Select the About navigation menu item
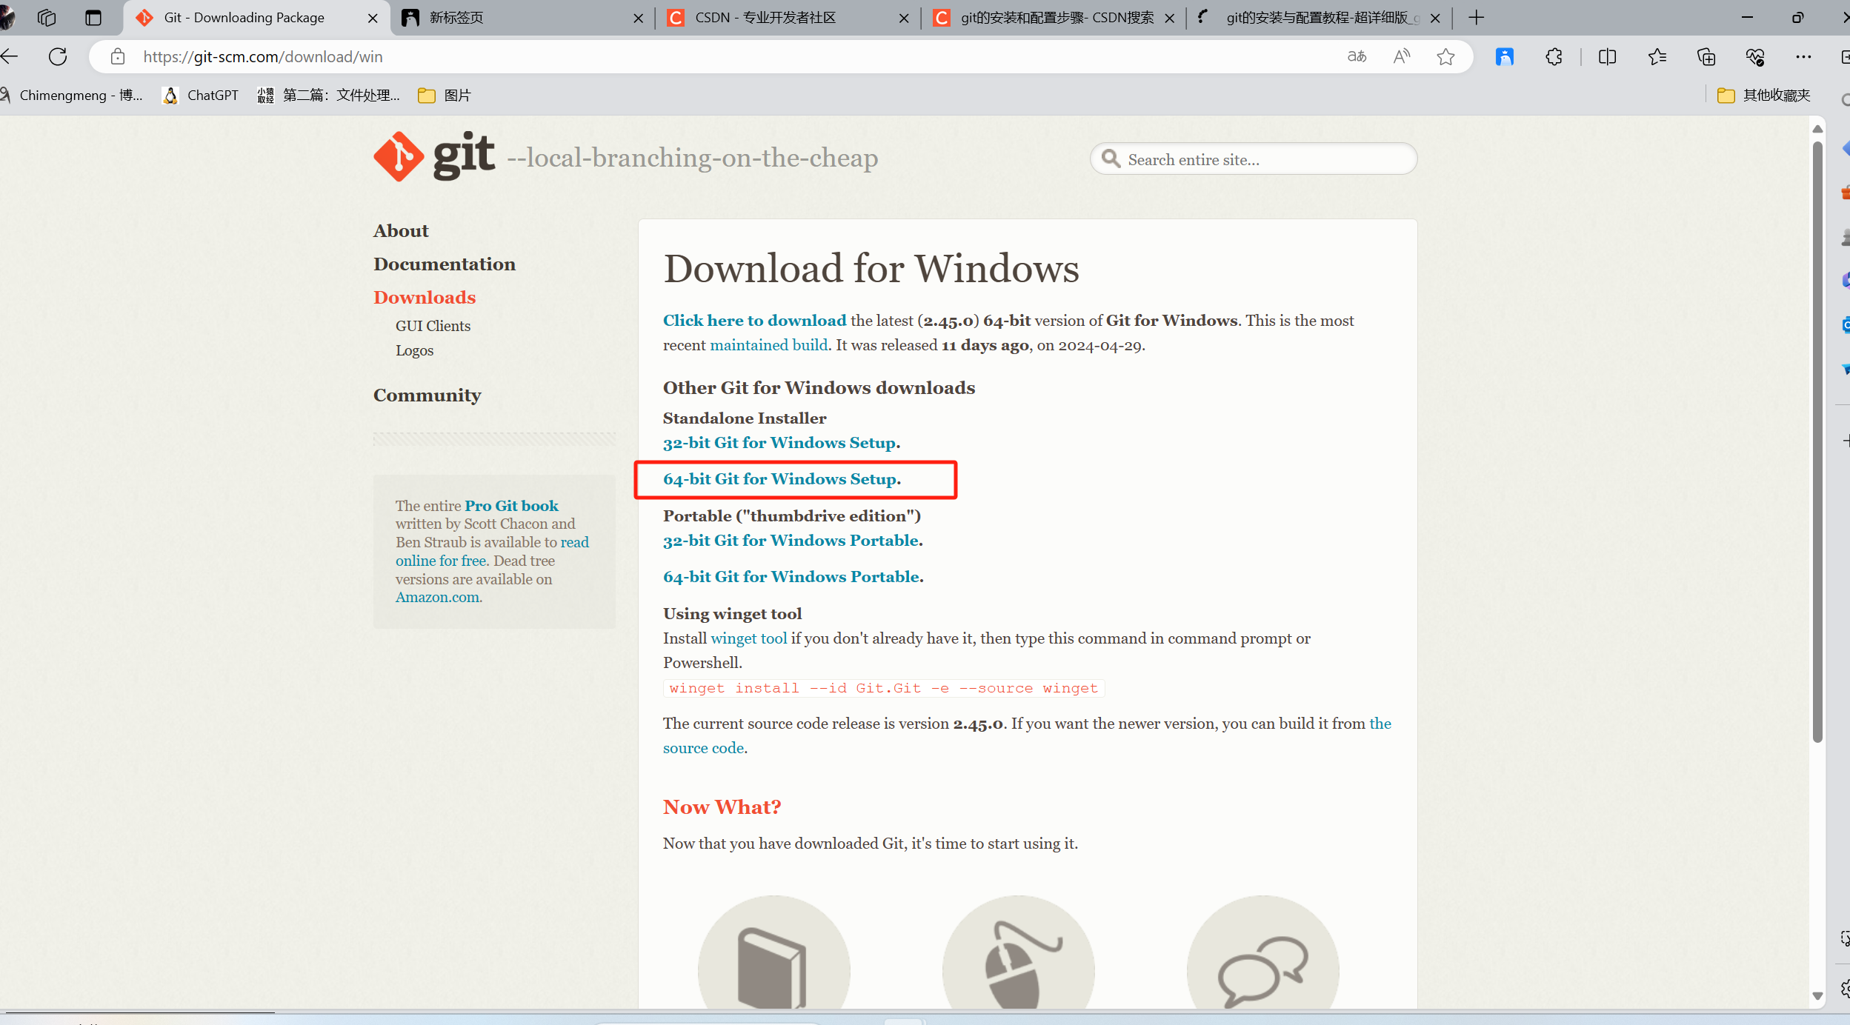Image resolution: width=1850 pixels, height=1025 pixels. tap(402, 230)
